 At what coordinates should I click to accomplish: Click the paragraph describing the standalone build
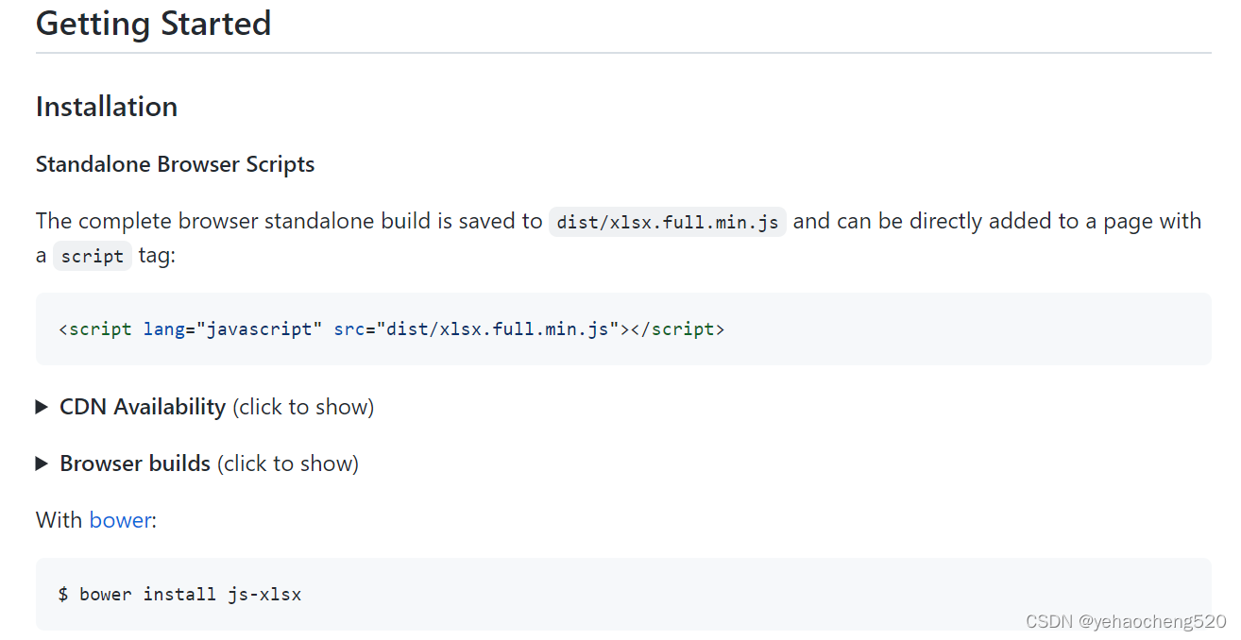pyautogui.click(x=619, y=238)
